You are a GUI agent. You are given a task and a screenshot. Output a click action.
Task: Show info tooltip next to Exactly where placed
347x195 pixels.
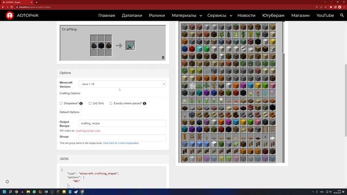tap(145, 103)
